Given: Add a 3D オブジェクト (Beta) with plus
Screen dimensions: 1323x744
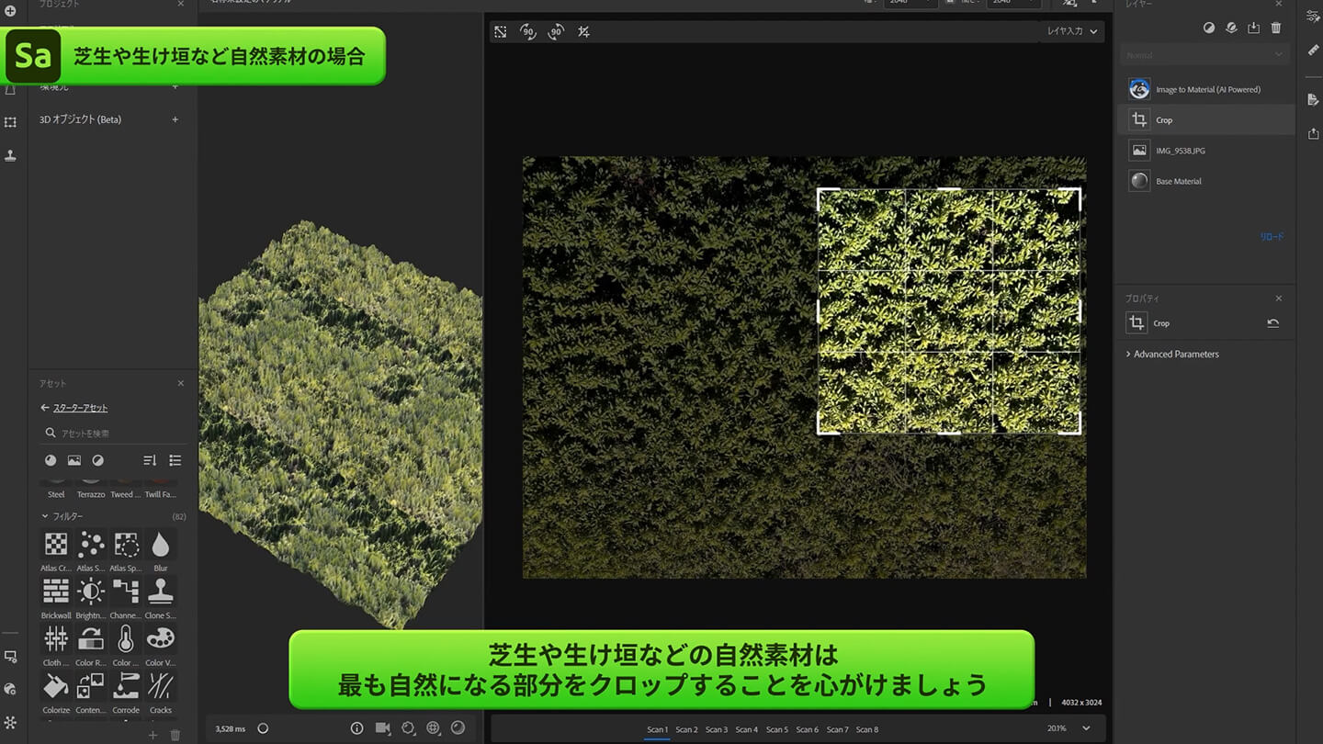Looking at the screenshot, I should coord(175,119).
